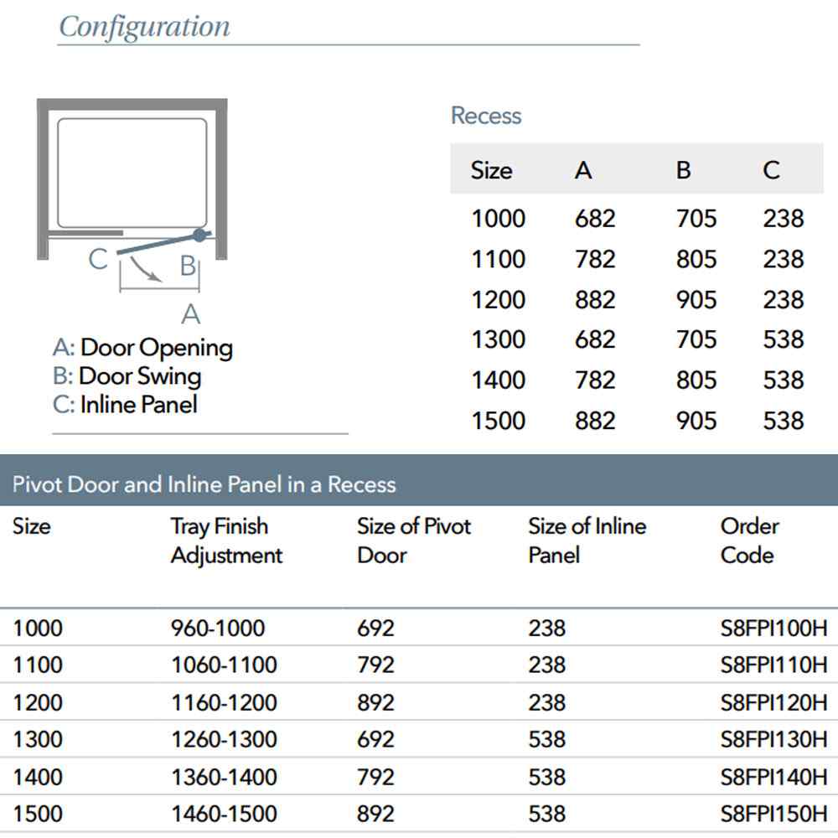Click the 'B: Door Swing' legend line
This screenshot has height=838, width=838.
pos(127,376)
